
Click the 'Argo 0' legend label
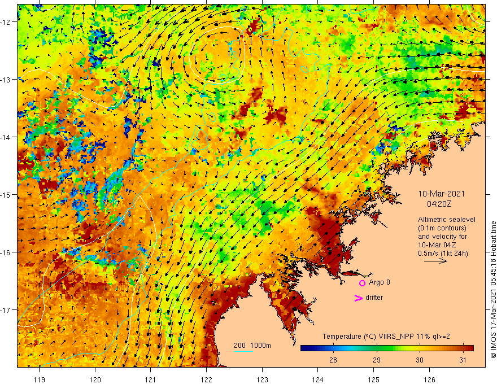pyautogui.click(x=380, y=282)
